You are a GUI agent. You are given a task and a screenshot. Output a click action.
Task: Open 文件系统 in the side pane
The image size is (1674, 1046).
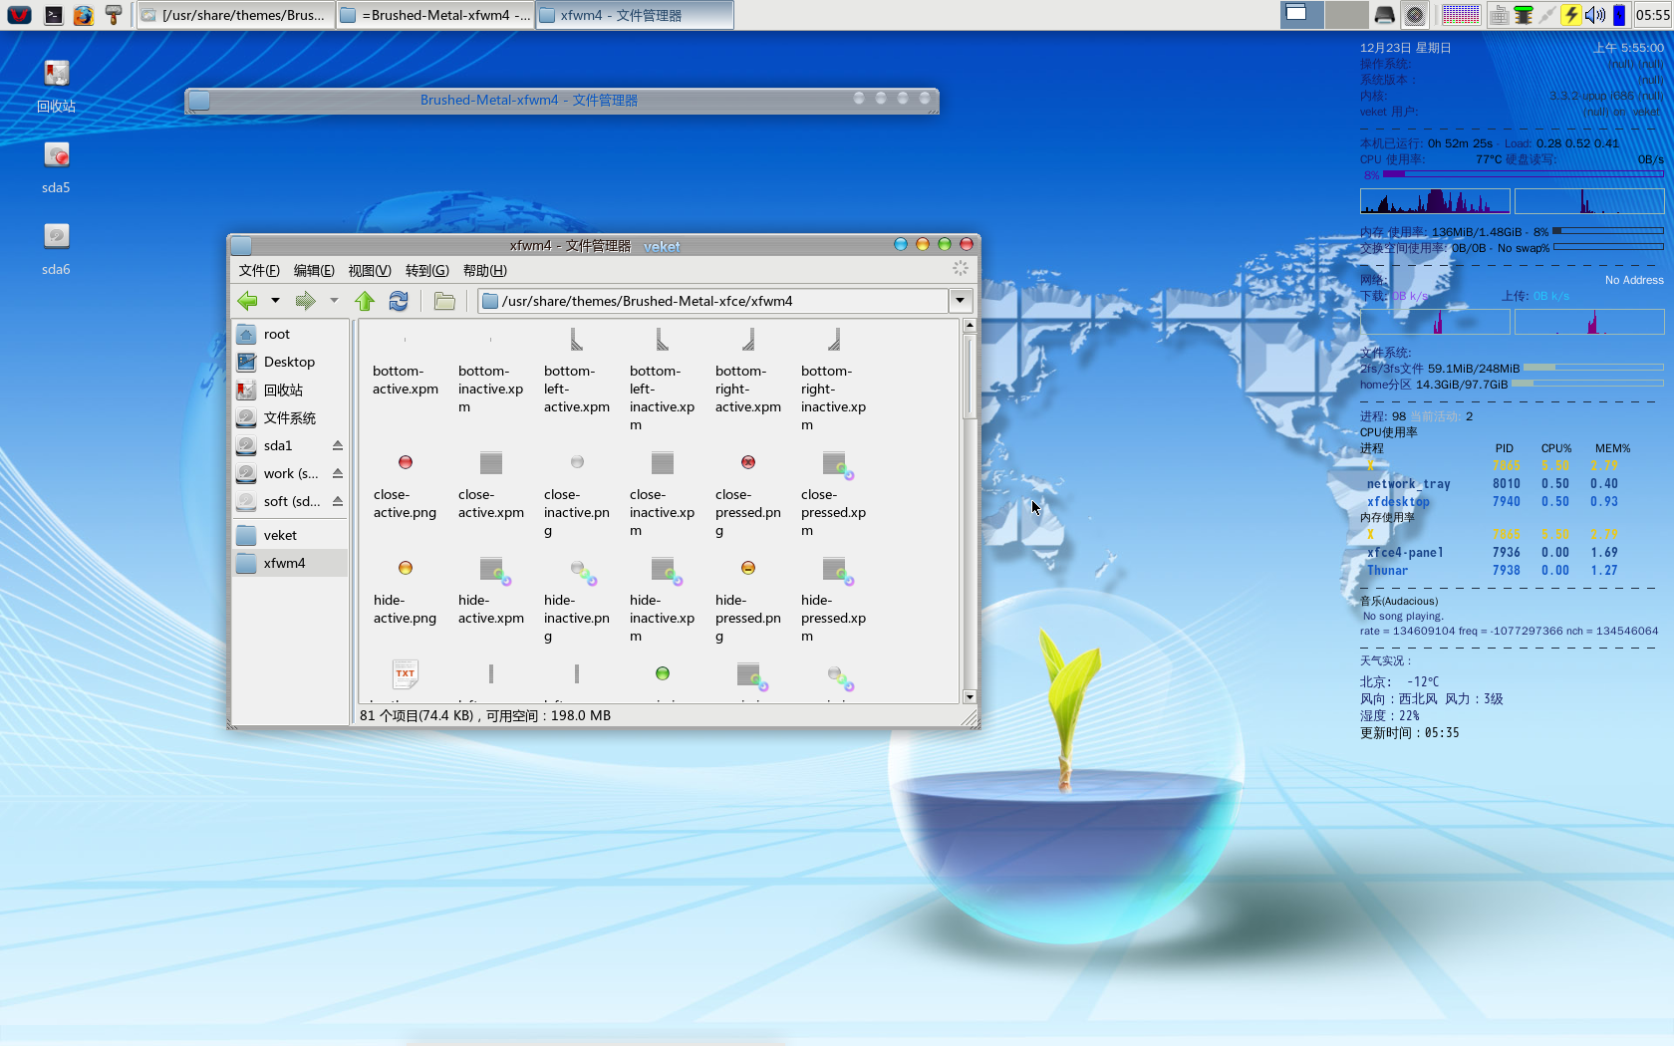(x=290, y=418)
